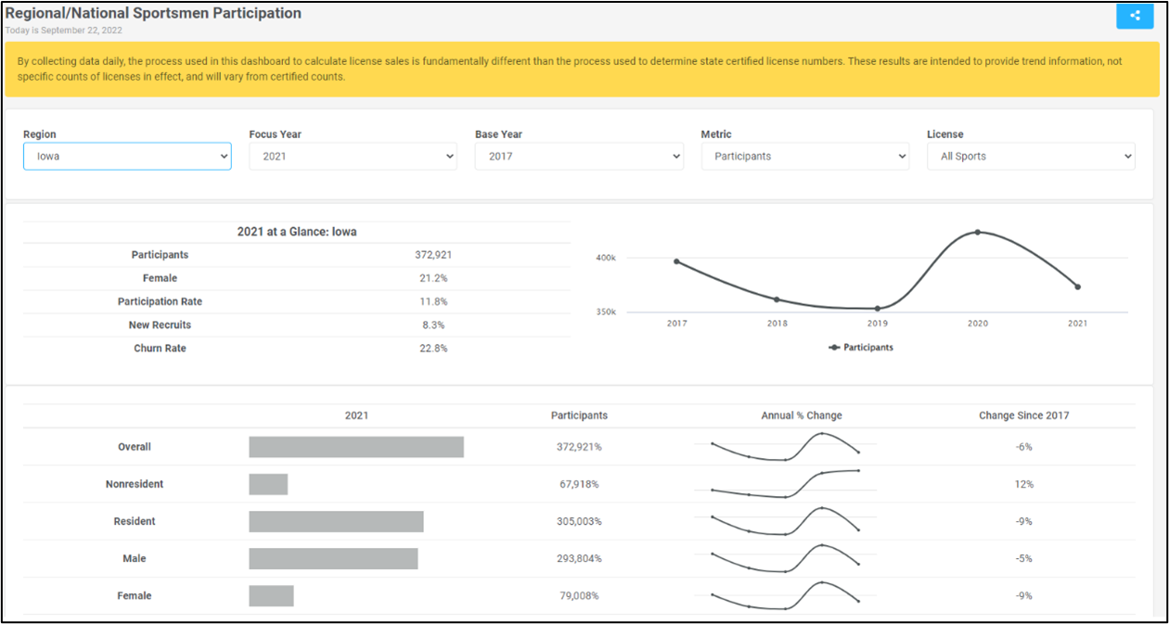1169x624 pixels.
Task: Click the 2020 peak data point on chart
Action: (977, 232)
